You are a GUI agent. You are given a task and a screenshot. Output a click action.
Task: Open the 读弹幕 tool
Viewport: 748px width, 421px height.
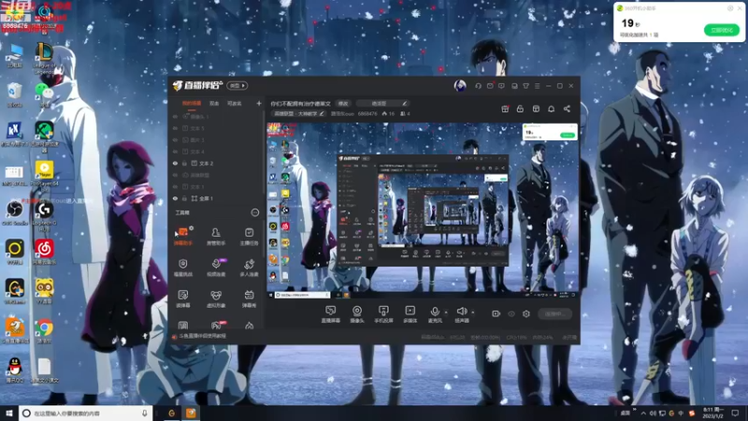click(x=182, y=298)
